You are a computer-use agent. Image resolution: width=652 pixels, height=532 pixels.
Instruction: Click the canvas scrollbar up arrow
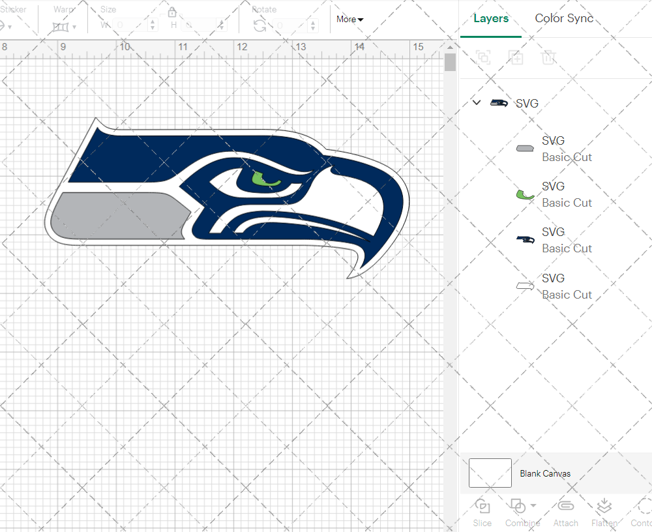click(x=450, y=46)
